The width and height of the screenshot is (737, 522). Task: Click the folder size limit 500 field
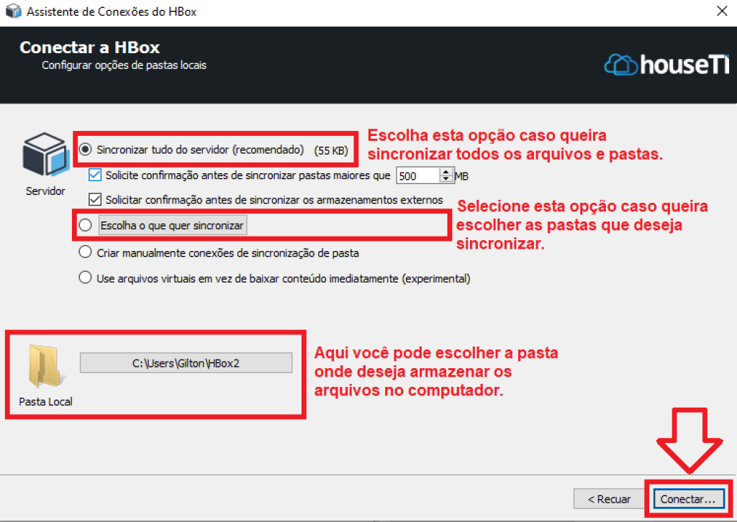(418, 176)
